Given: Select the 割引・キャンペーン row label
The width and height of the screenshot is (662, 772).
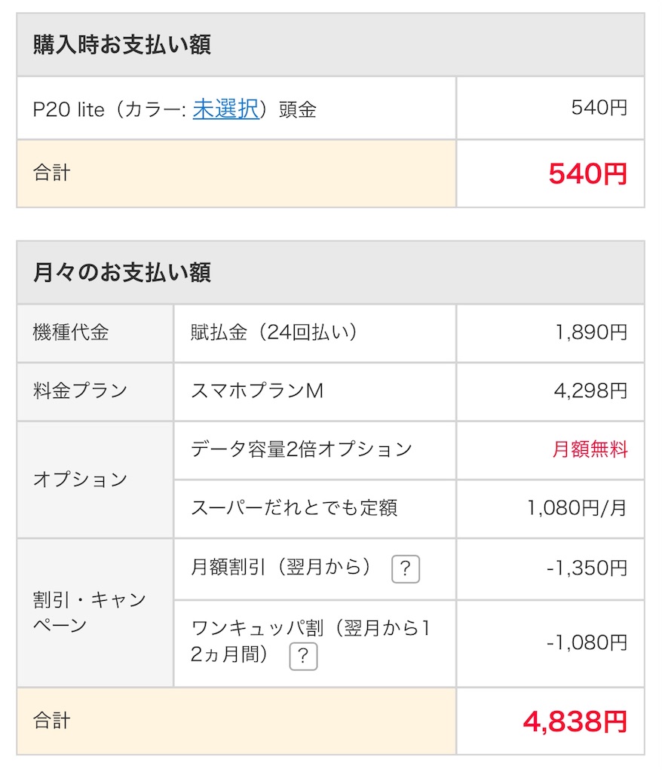Looking at the screenshot, I should (90, 612).
